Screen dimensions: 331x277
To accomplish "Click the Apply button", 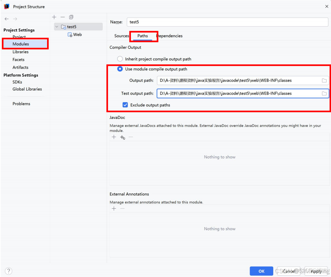I will 315,271.
